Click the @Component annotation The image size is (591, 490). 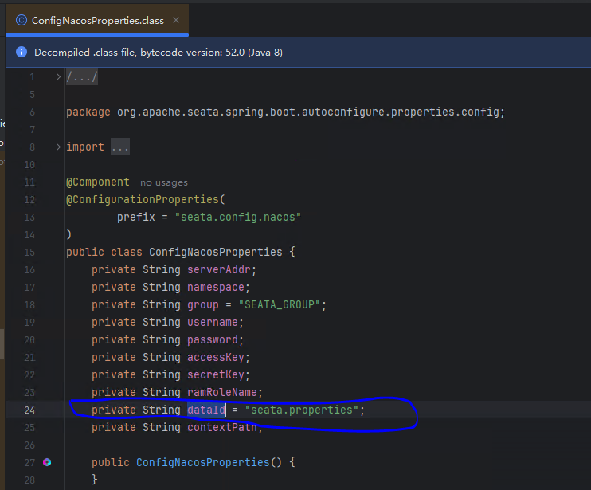point(97,182)
